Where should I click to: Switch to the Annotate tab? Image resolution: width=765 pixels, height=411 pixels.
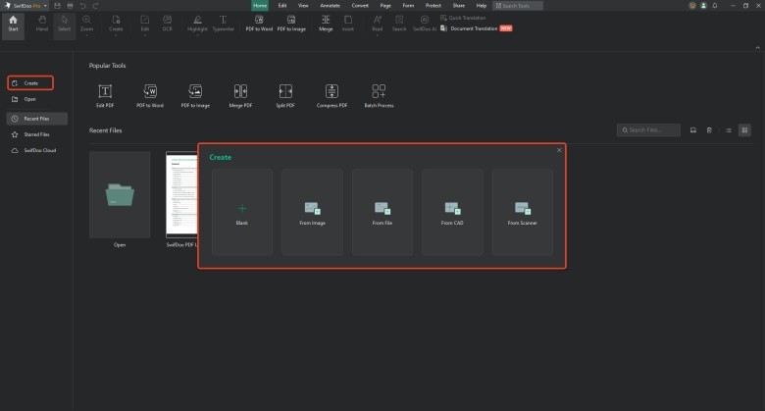click(330, 5)
